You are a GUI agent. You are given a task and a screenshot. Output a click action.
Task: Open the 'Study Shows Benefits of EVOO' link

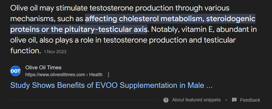click(111, 85)
